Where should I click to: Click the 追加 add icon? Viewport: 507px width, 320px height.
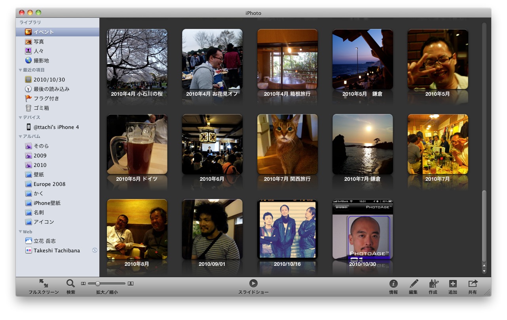(453, 284)
